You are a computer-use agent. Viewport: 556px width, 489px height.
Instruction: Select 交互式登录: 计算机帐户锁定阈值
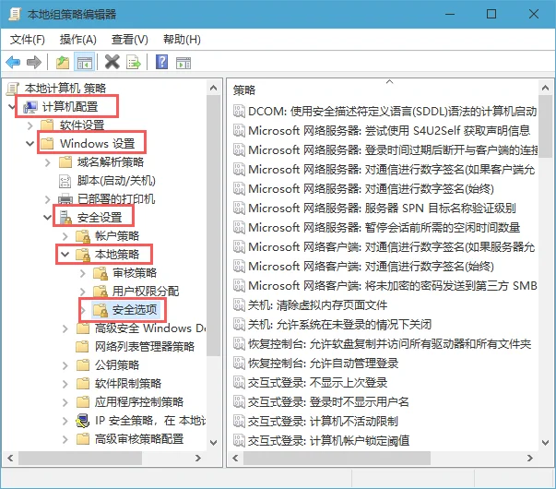328,441
